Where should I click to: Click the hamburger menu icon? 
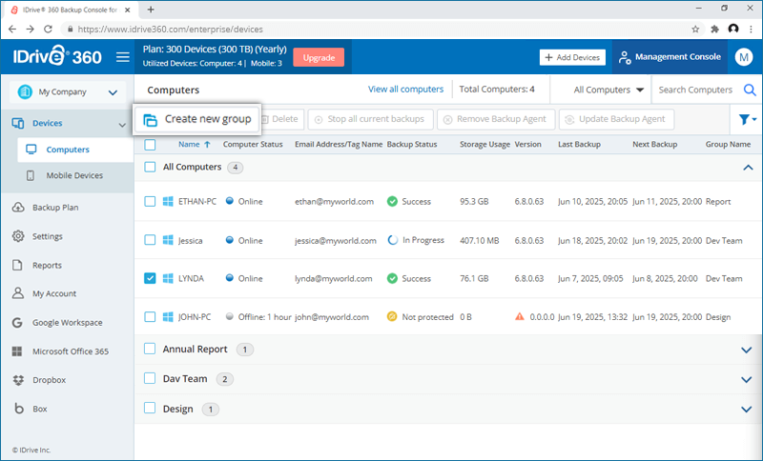tap(122, 57)
